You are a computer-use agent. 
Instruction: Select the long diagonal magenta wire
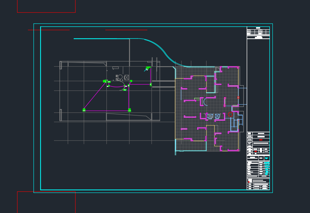[95, 96]
